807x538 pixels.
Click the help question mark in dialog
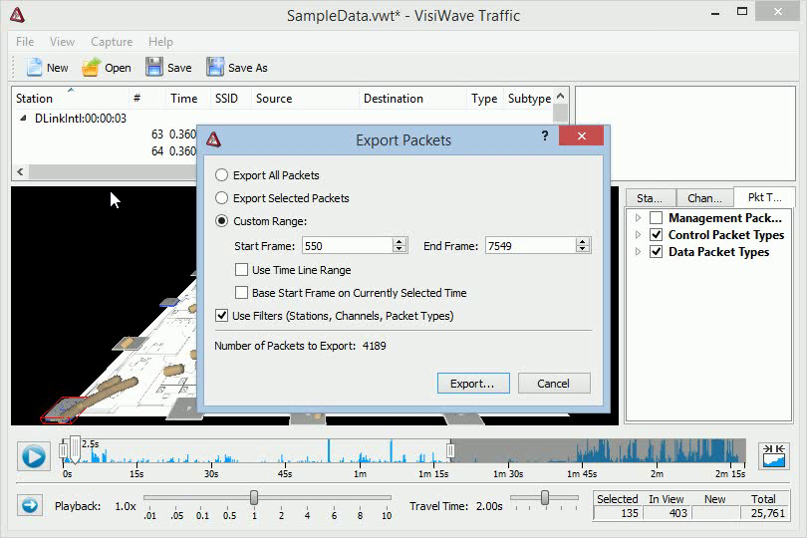tap(545, 135)
